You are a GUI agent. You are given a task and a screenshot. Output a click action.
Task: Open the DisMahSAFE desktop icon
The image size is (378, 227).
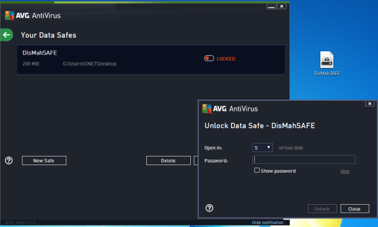(x=327, y=64)
